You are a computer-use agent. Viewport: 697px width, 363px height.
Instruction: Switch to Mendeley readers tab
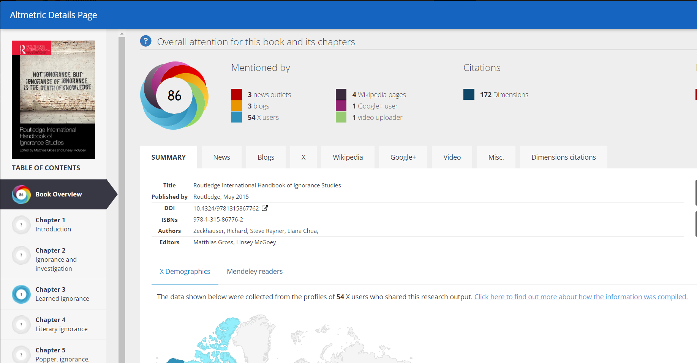[x=254, y=272]
